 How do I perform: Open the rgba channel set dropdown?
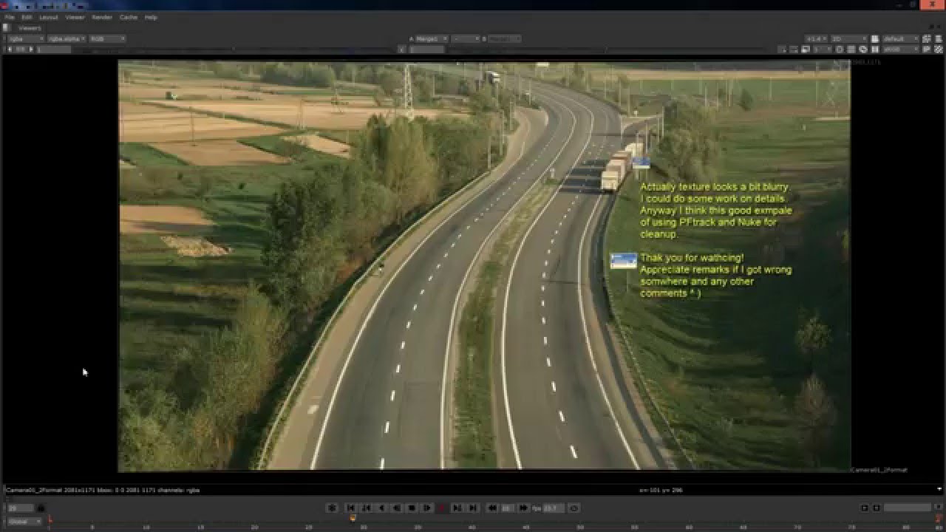[x=25, y=38]
